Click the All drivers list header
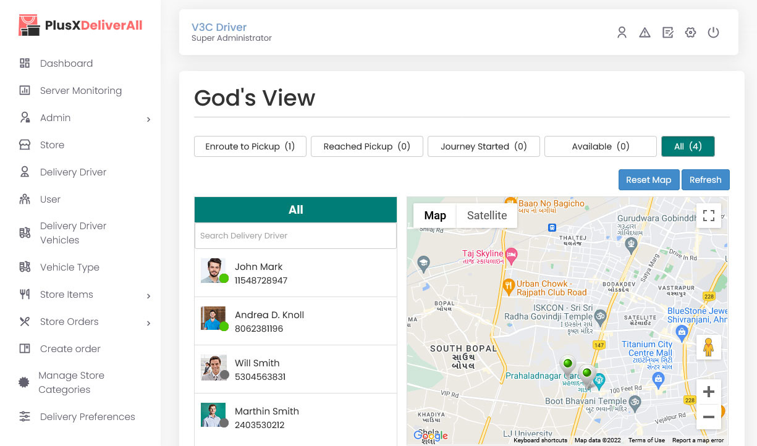This screenshot has width=757, height=446. click(295, 209)
